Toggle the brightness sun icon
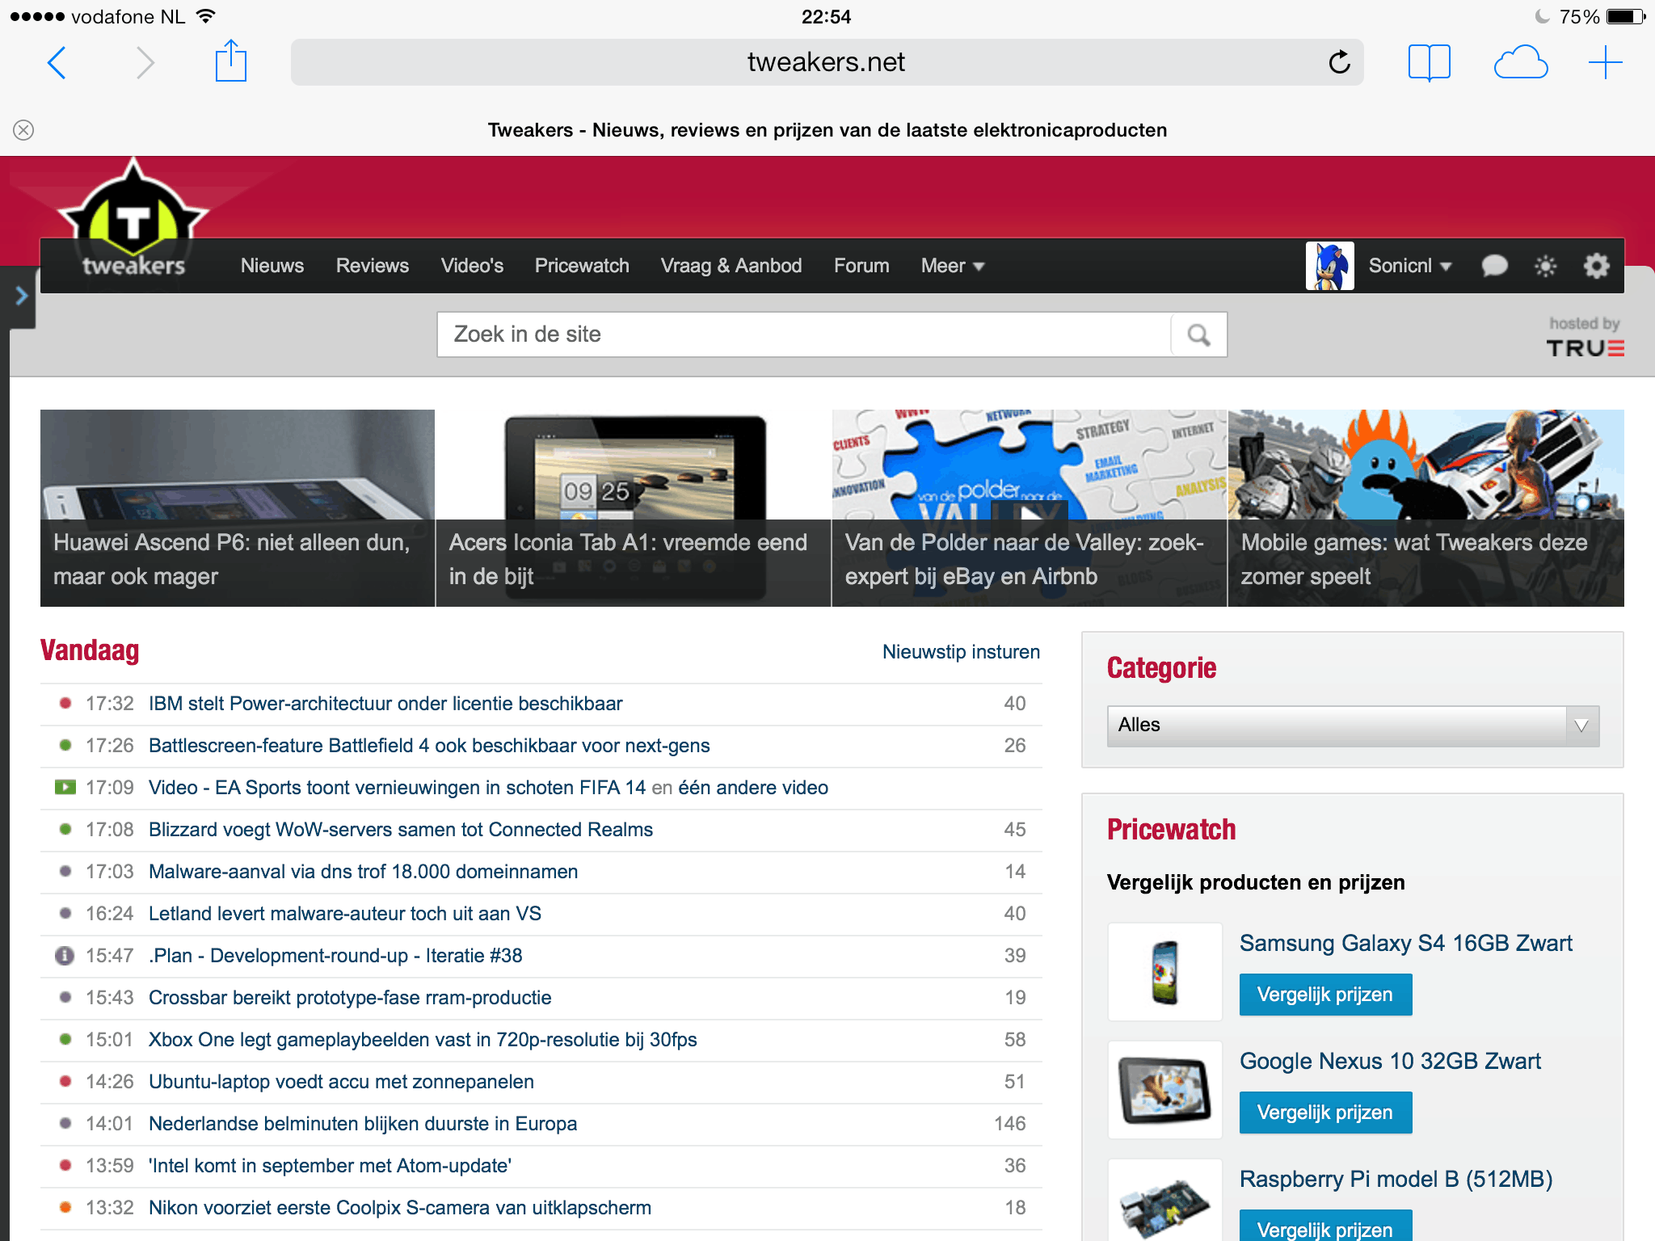The height and width of the screenshot is (1241, 1655). (x=1545, y=266)
